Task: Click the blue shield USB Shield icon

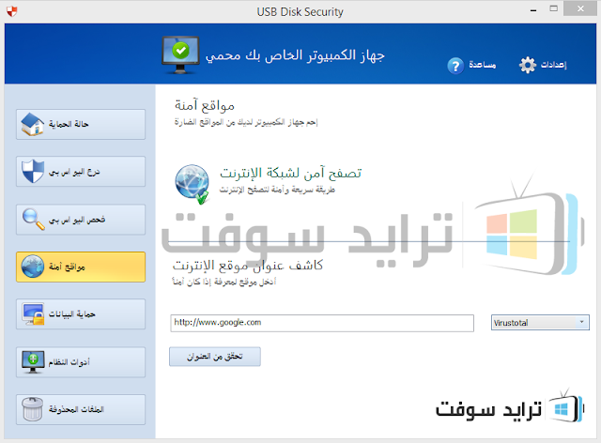Action: pos(33,172)
